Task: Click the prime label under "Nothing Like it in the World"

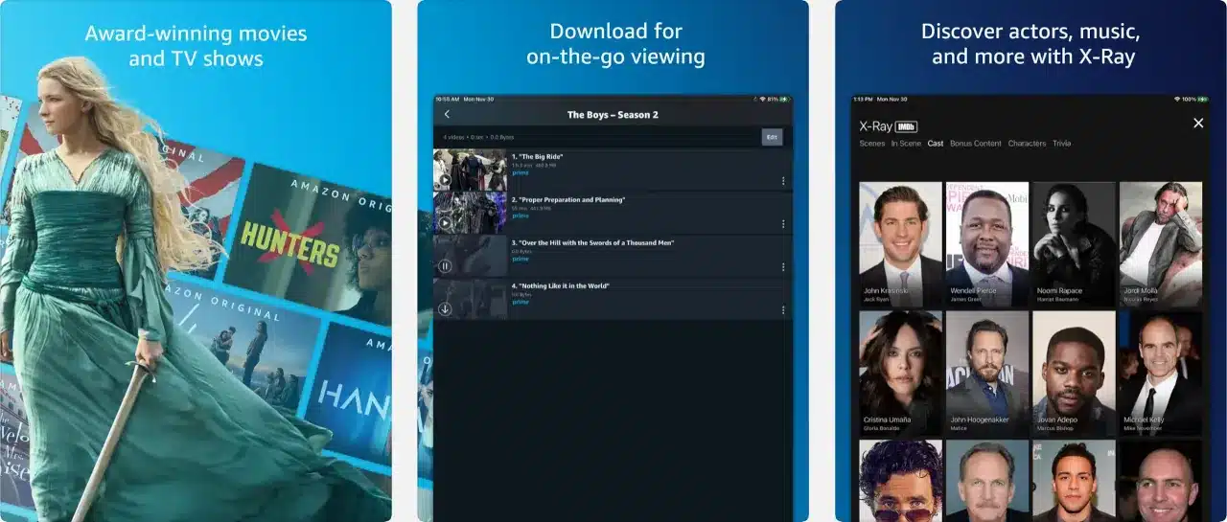Action: 520,302
